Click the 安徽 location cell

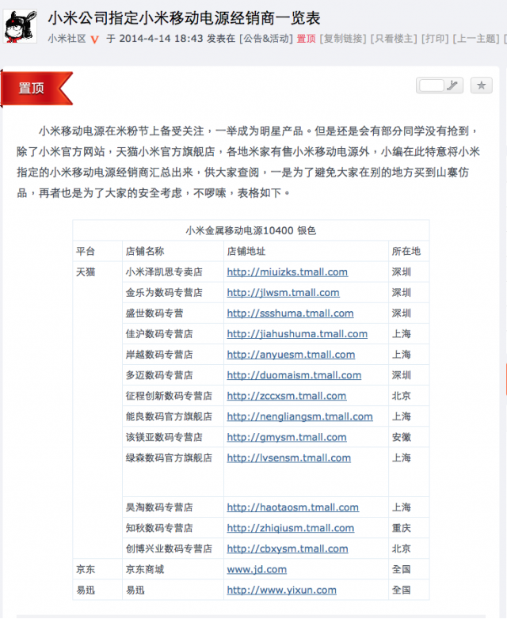401,437
